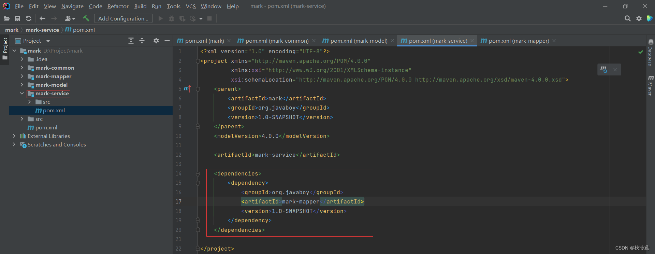
Task: Open the profile/run-with dropdown arrow
Action: pyautogui.click(x=201, y=19)
